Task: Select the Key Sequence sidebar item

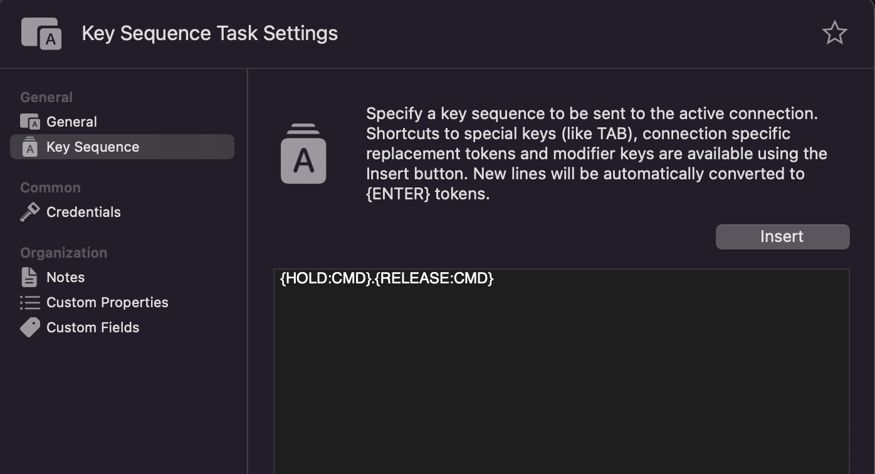Action: (x=93, y=147)
